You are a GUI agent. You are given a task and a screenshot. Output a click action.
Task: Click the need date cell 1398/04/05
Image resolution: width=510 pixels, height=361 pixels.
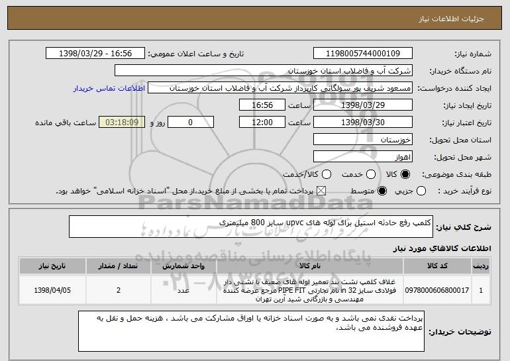point(52,290)
